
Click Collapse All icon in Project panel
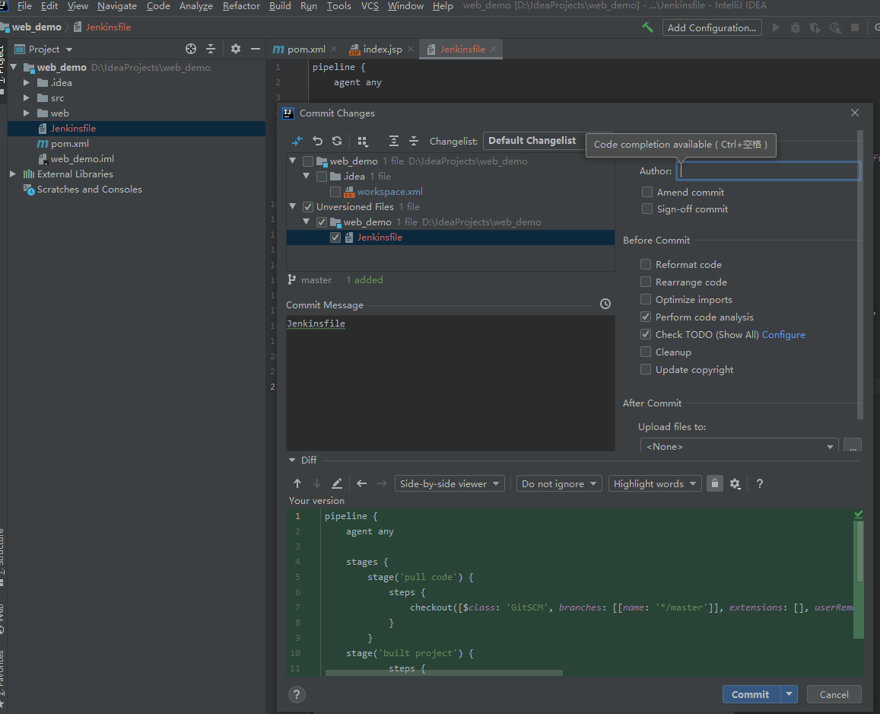211,49
